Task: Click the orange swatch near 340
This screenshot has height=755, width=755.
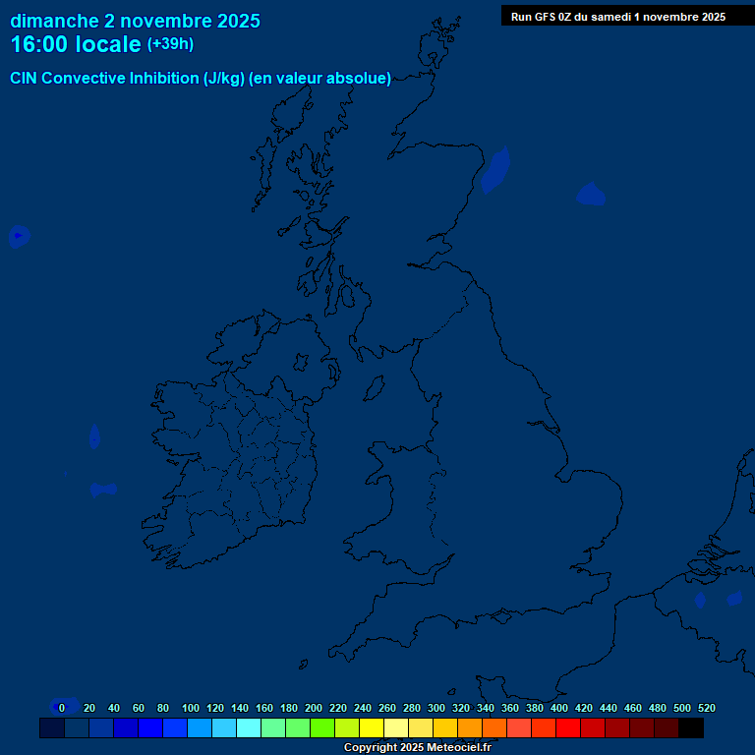Action: [x=494, y=728]
